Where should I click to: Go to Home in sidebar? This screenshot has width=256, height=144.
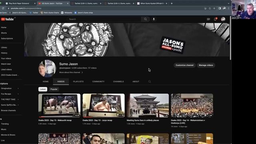point(4,28)
